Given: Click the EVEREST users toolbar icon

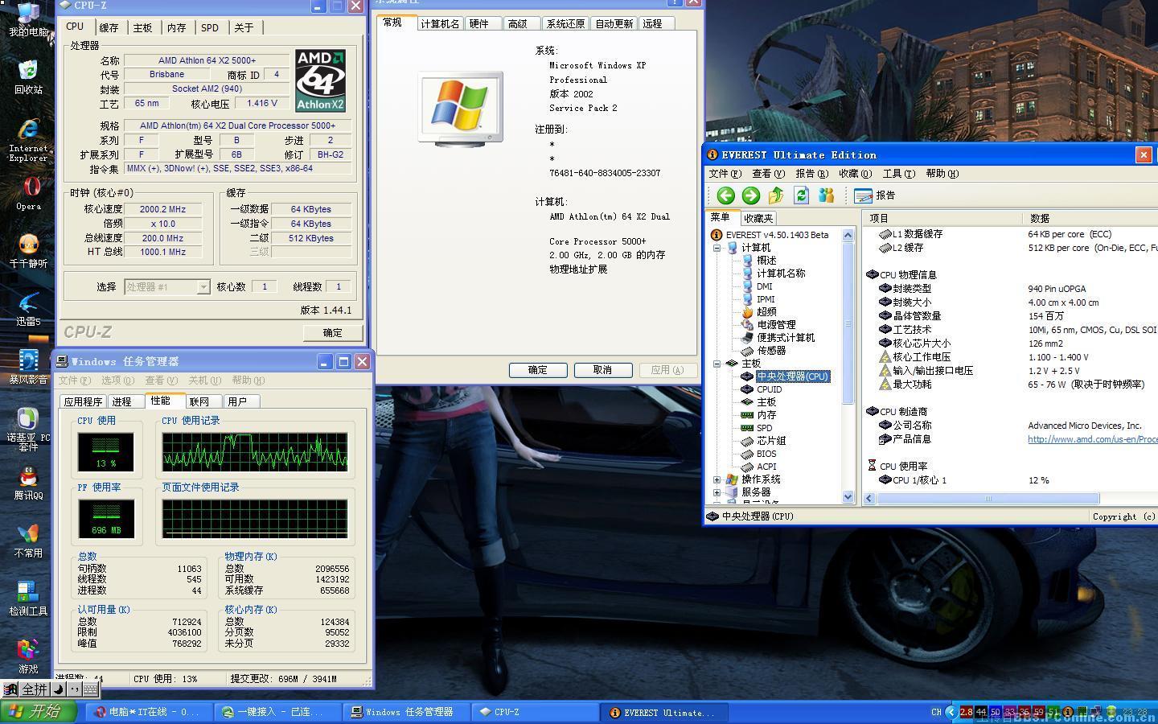Looking at the screenshot, I should (x=826, y=195).
